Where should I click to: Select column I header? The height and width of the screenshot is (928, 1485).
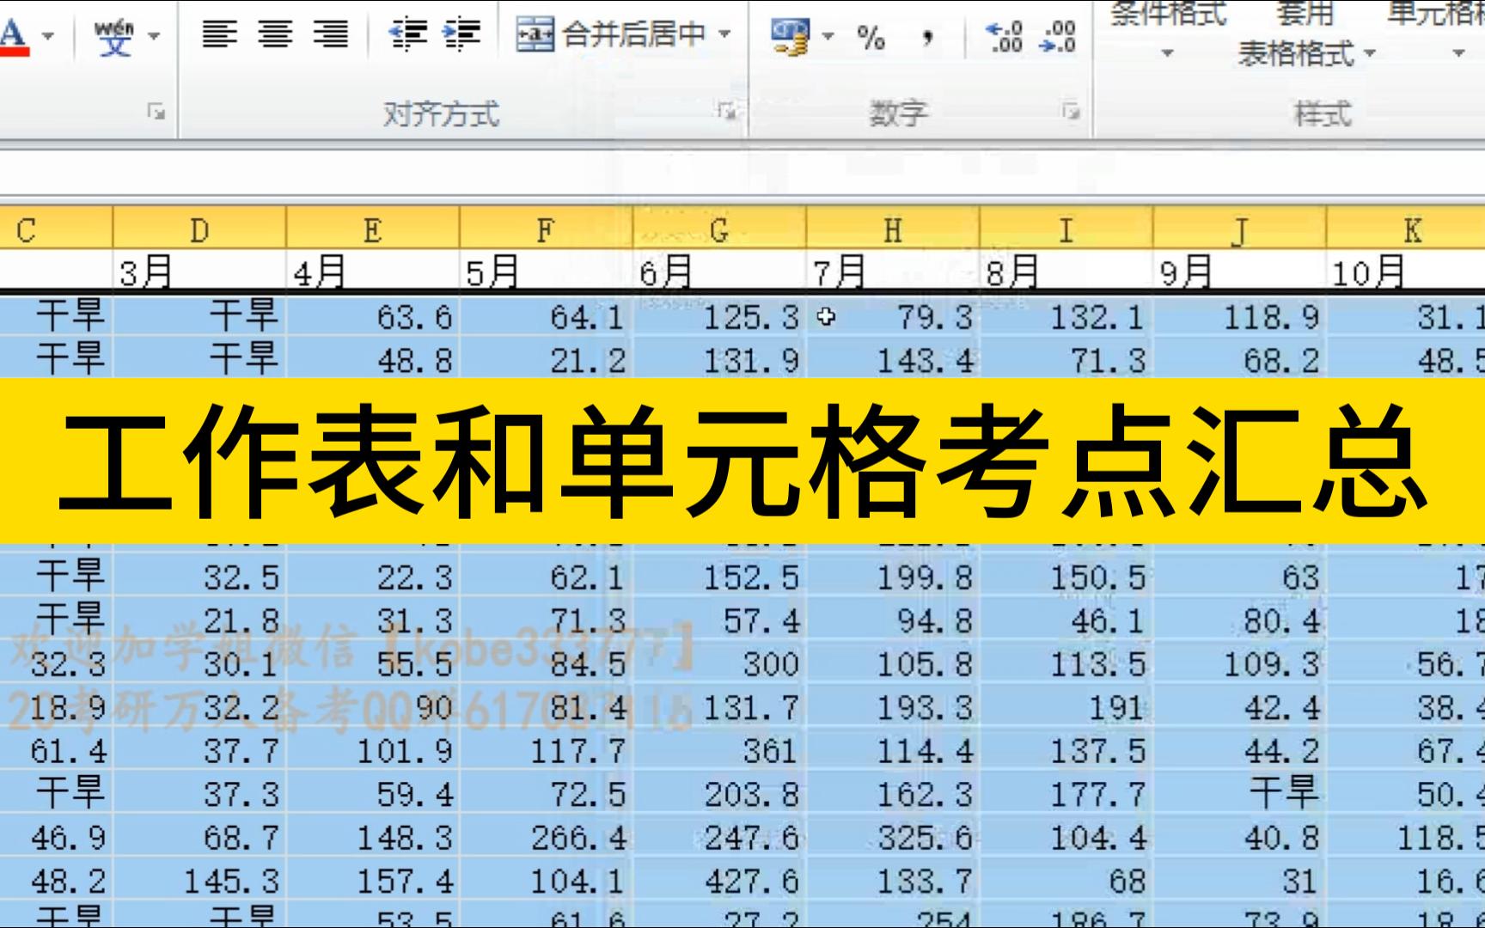tap(1066, 230)
